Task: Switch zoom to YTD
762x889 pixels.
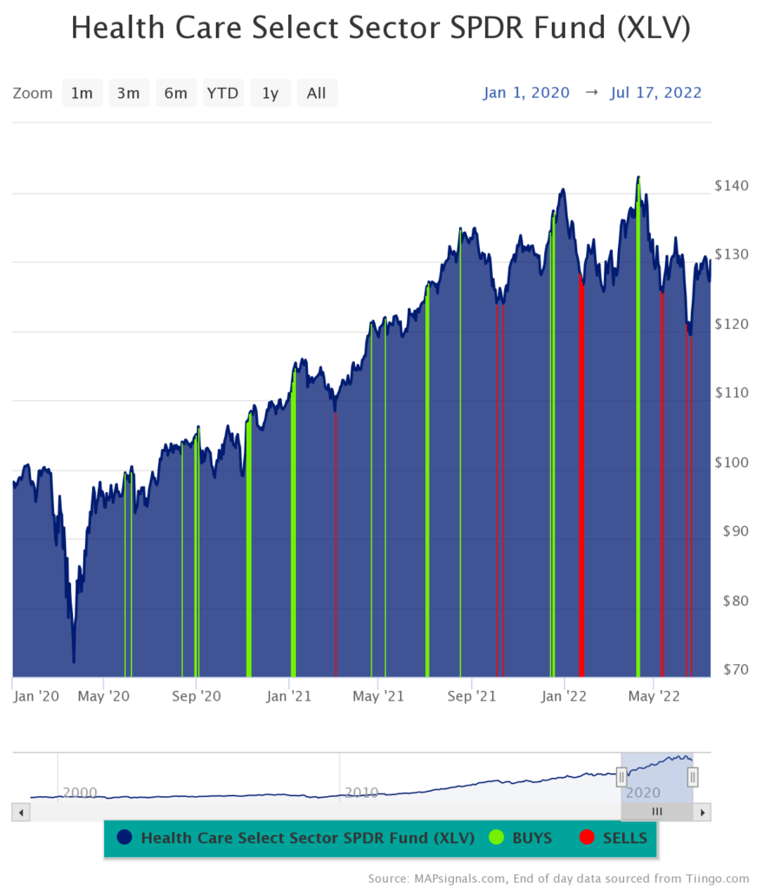Action: (x=223, y=93)
